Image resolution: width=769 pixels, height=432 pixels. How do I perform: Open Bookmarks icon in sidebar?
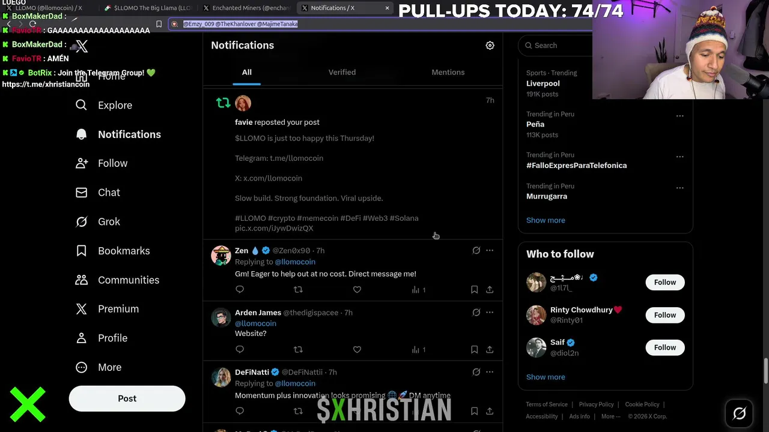pyautogui.click(x=81, y=251)
